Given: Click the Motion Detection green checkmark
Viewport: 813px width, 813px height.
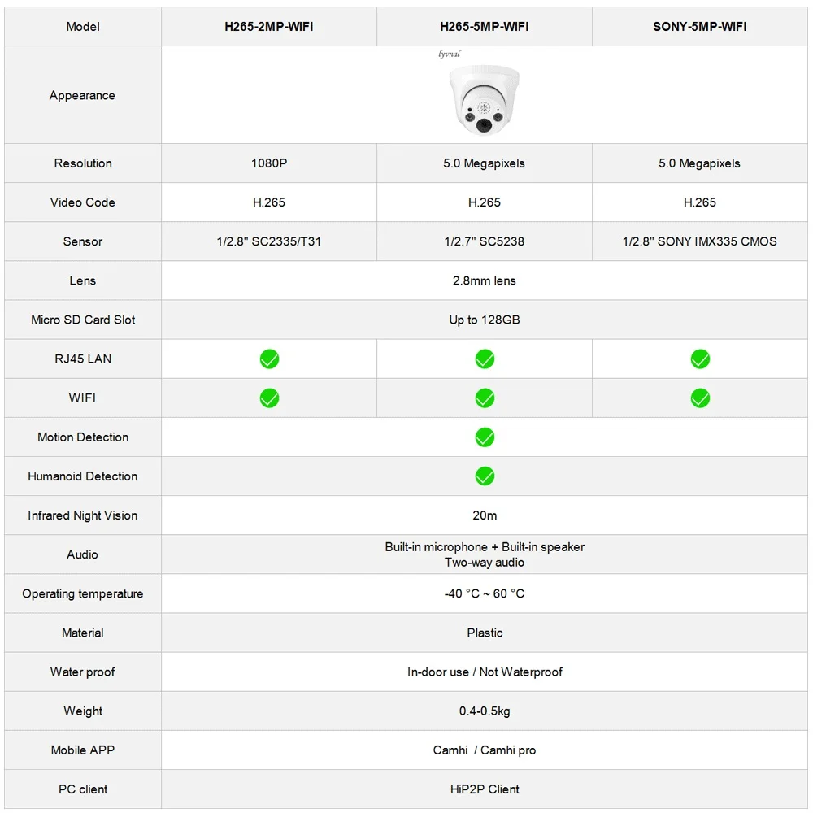Looking at the screenshot, I should 485,437.
